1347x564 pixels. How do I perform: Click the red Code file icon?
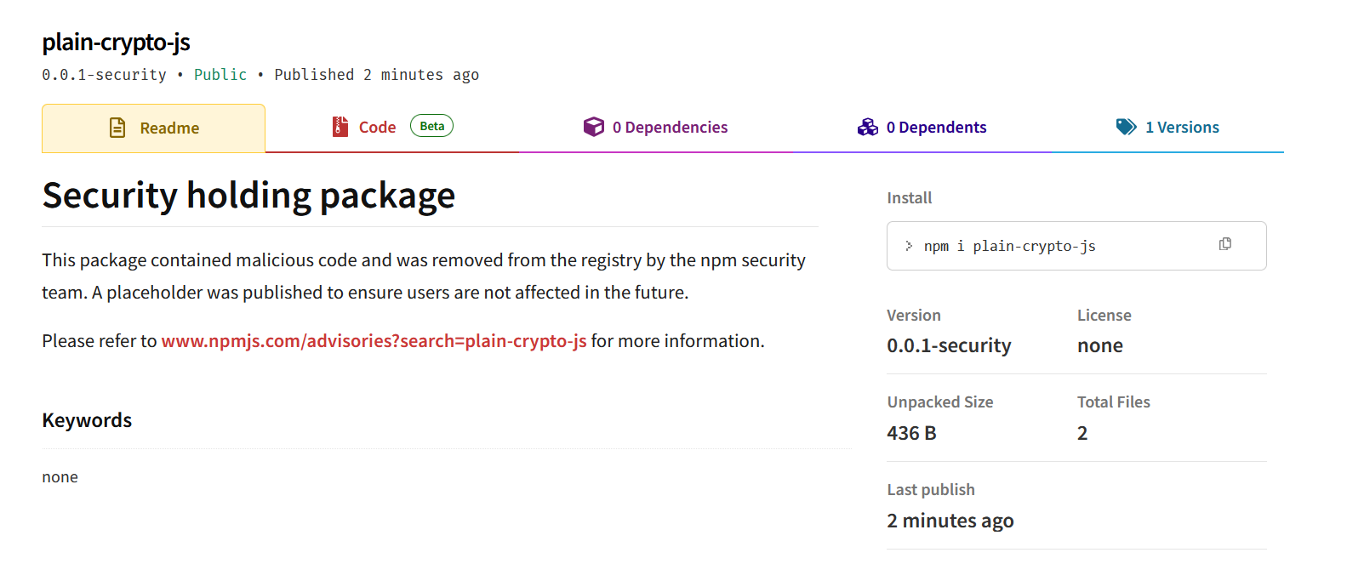[x=340, y=127]
